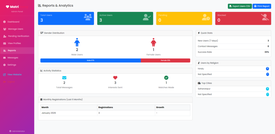Open Settings from the sidebar

click(12, 65)
